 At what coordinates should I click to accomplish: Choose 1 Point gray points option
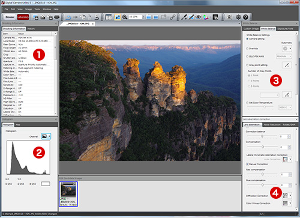(249, 76)
